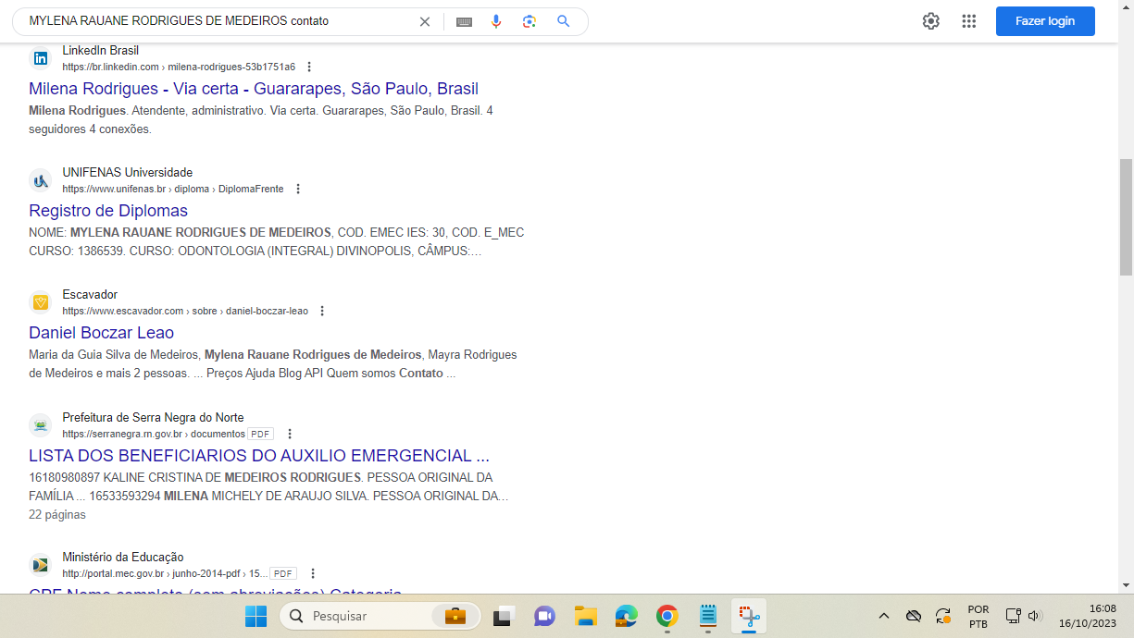Click UNIFENAS Universidade site name
This screenshot has width=1134, height=638.
[x=128, y=173]
